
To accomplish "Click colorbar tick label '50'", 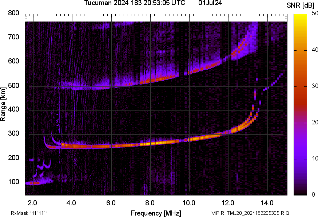I will pos(315,13).
